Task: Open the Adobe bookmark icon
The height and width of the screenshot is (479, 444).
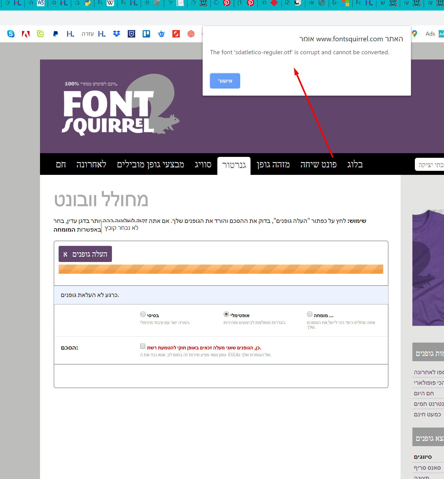Action: (26, 34)
